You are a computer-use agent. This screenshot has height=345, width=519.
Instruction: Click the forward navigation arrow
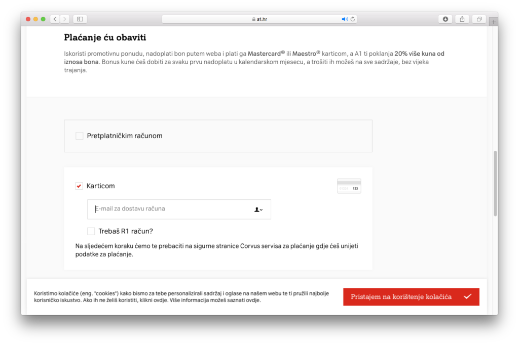[x=65, y=19]
